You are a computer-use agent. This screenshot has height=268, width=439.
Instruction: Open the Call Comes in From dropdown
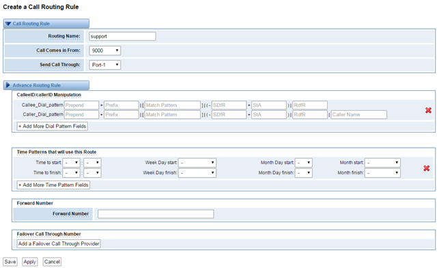click(105, 51)
